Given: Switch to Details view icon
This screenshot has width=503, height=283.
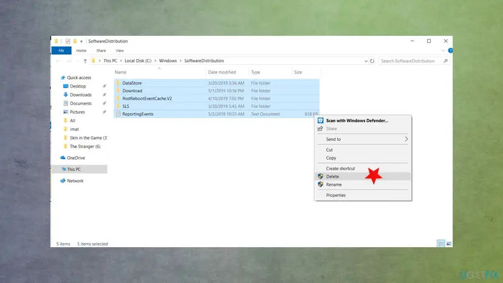Looking at the screenshot, I should [441, 244].
